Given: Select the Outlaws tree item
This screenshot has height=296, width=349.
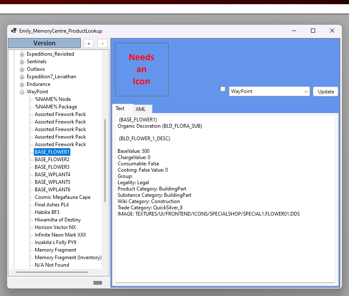Looking at the screenshot, I should [x=36, y=69].
